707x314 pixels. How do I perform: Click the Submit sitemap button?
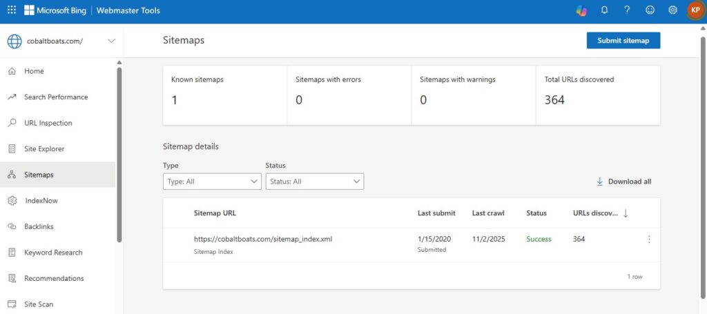click(623, 41)
